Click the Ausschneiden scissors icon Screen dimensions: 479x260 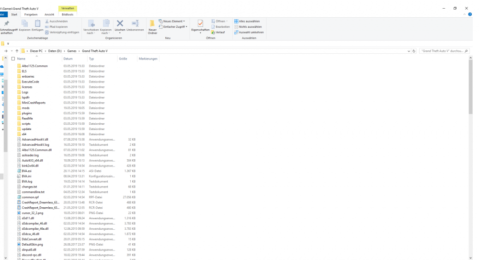pos(47,22)
